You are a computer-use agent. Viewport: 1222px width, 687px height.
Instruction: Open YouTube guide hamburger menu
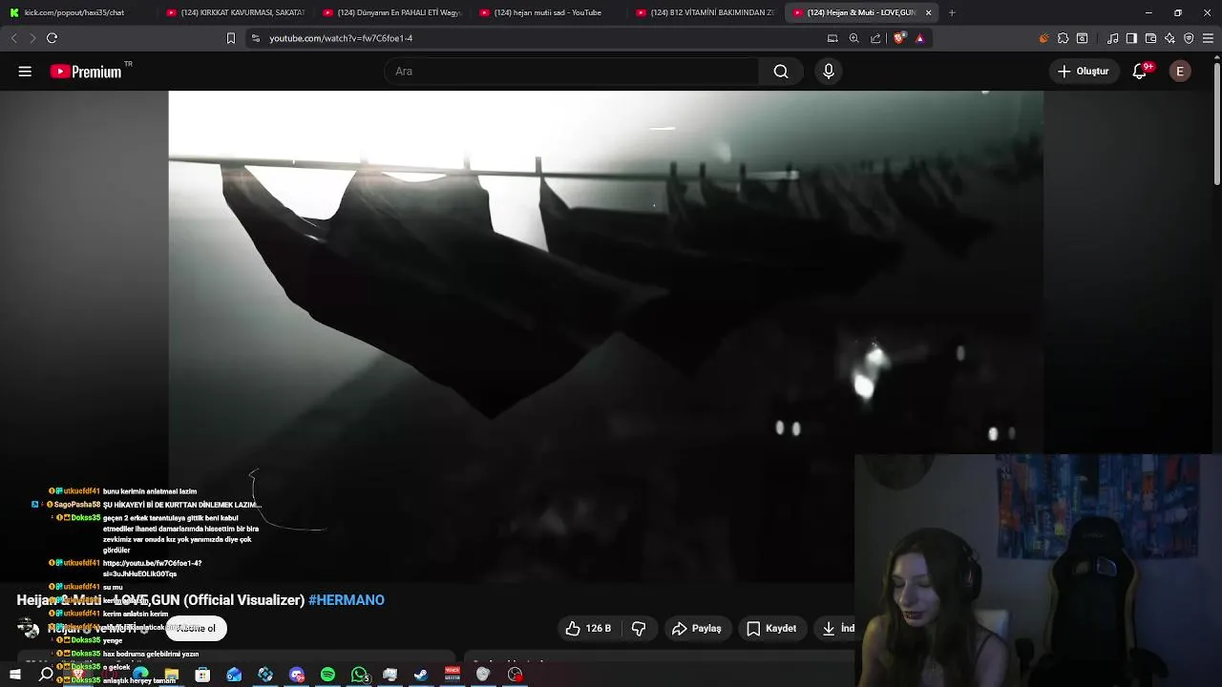click(x=25, y=72)
